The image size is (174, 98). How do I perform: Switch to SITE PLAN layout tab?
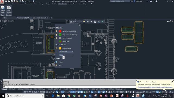coord(12,89)
